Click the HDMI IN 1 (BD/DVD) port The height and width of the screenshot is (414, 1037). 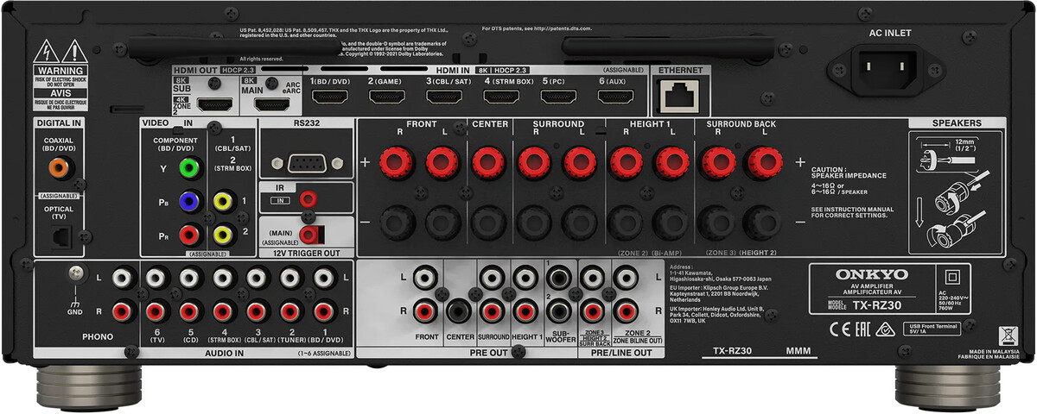click(330, 97)
